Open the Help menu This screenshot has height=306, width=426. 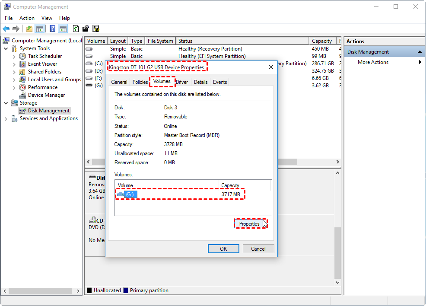tap(64, 18)
